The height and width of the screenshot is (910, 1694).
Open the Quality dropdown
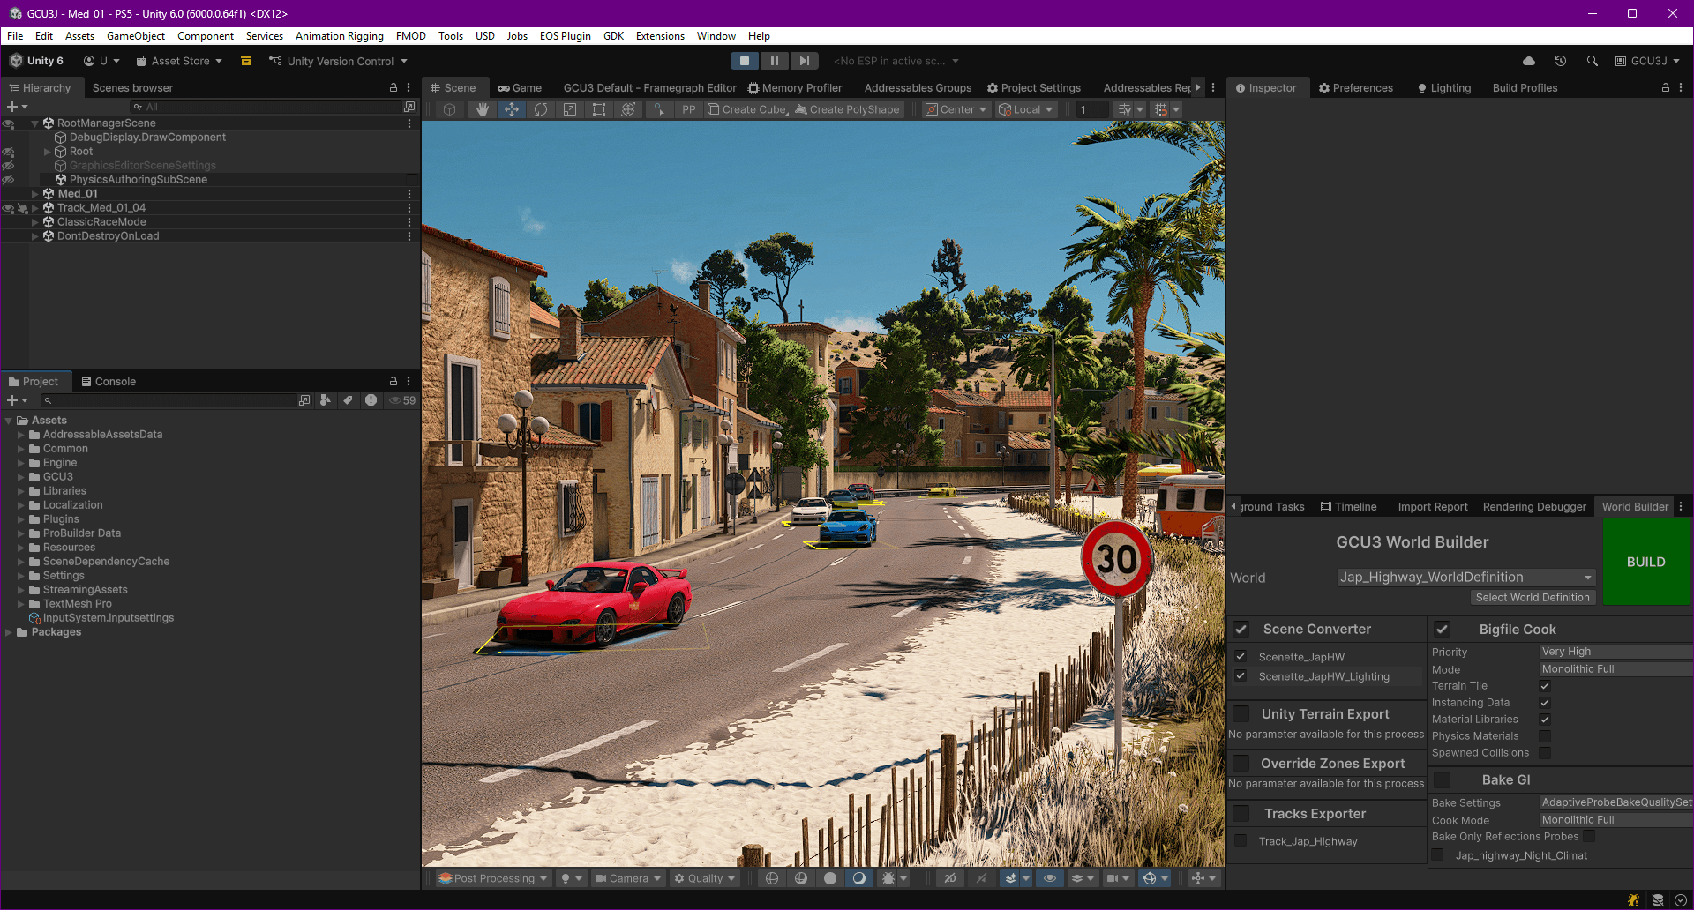point(704,878)
